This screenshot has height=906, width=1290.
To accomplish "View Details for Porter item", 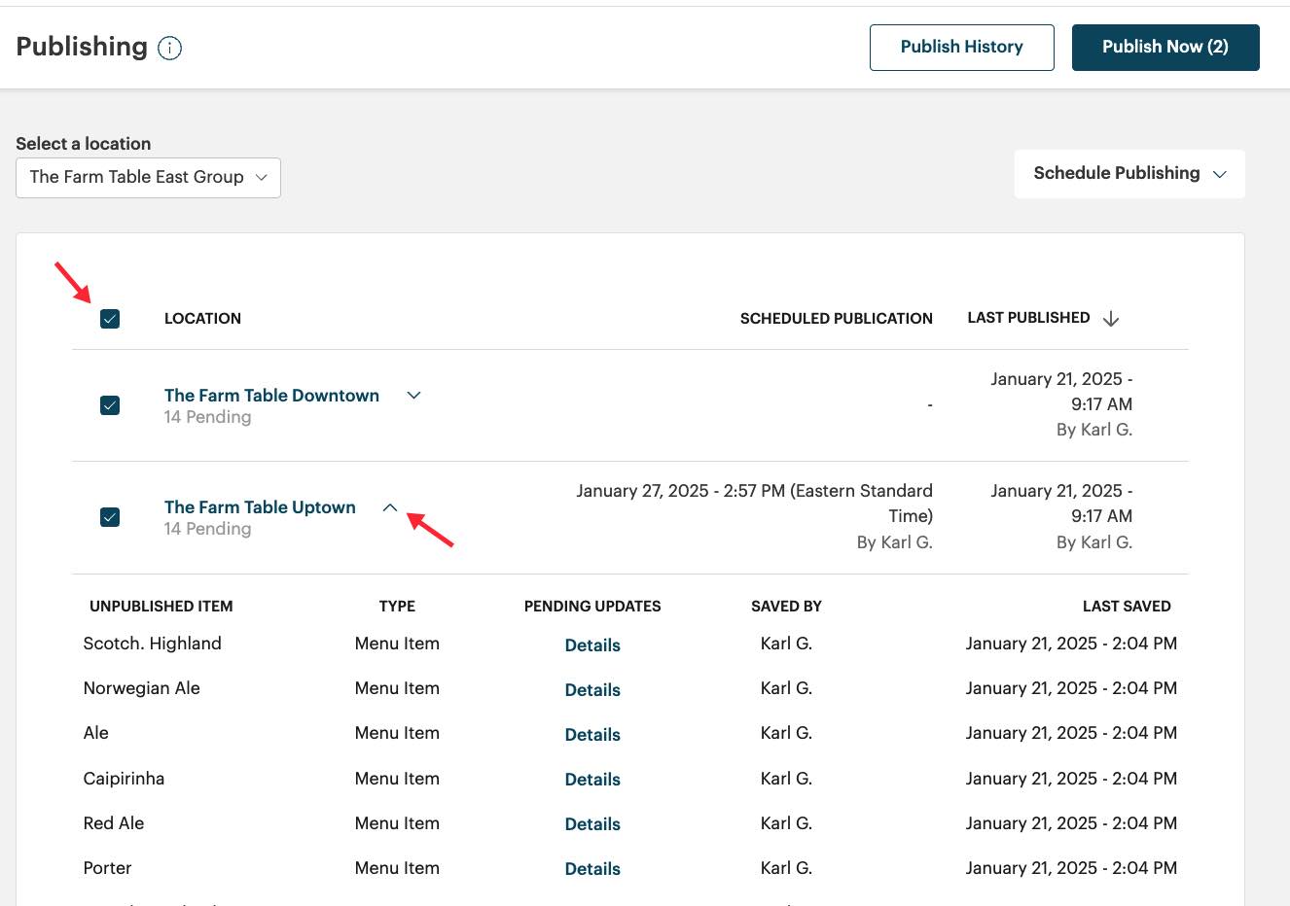I will coord(592,869).
